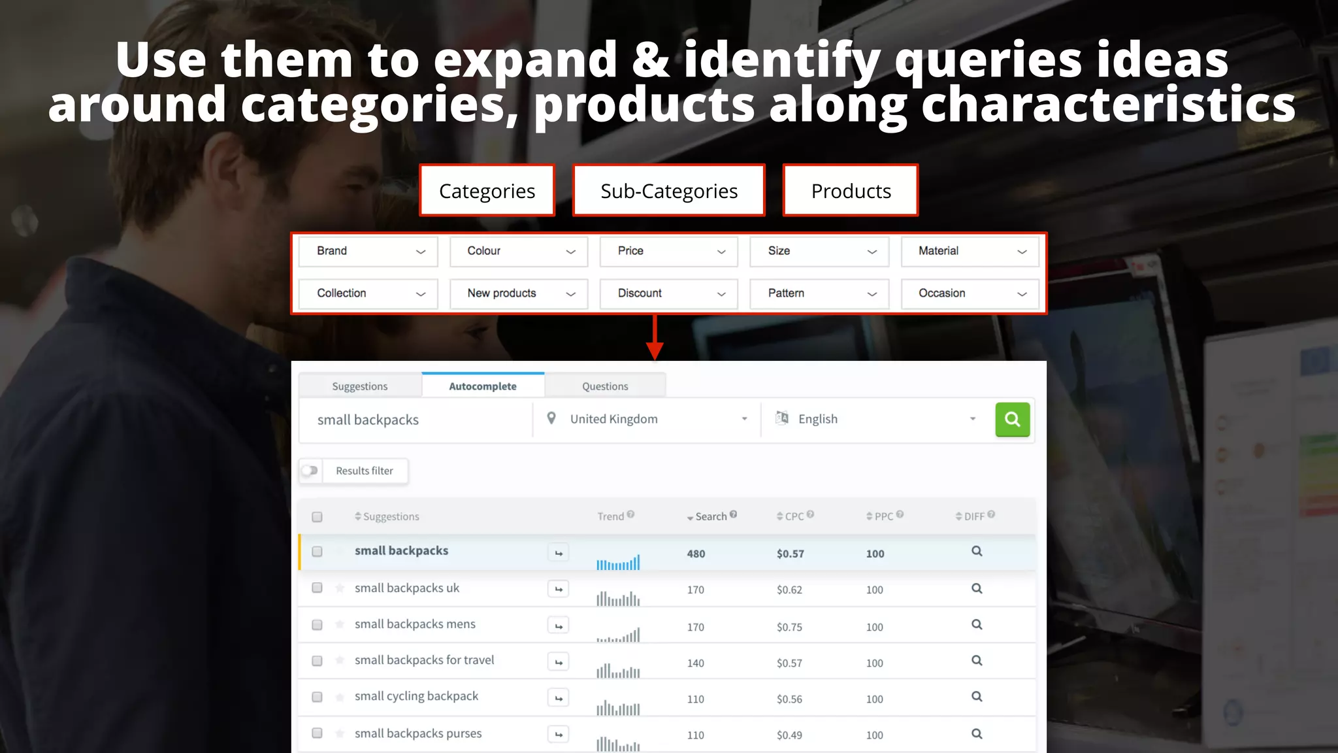Switch to the Suggestions tab
The height and width of the screenshot is (753, 1338).
point(360,386)
